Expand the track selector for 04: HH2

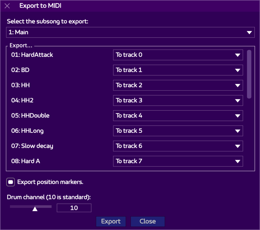[x=178, y=100]
